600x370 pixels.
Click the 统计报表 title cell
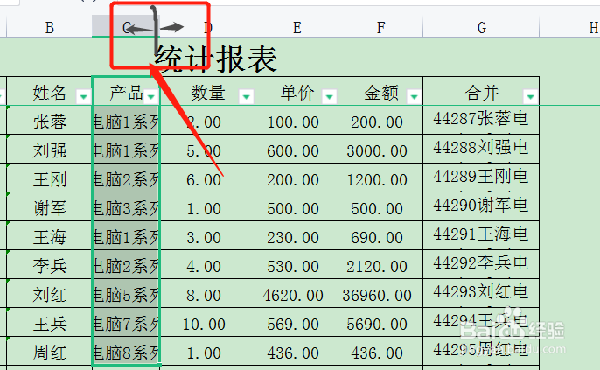[216, 59]
